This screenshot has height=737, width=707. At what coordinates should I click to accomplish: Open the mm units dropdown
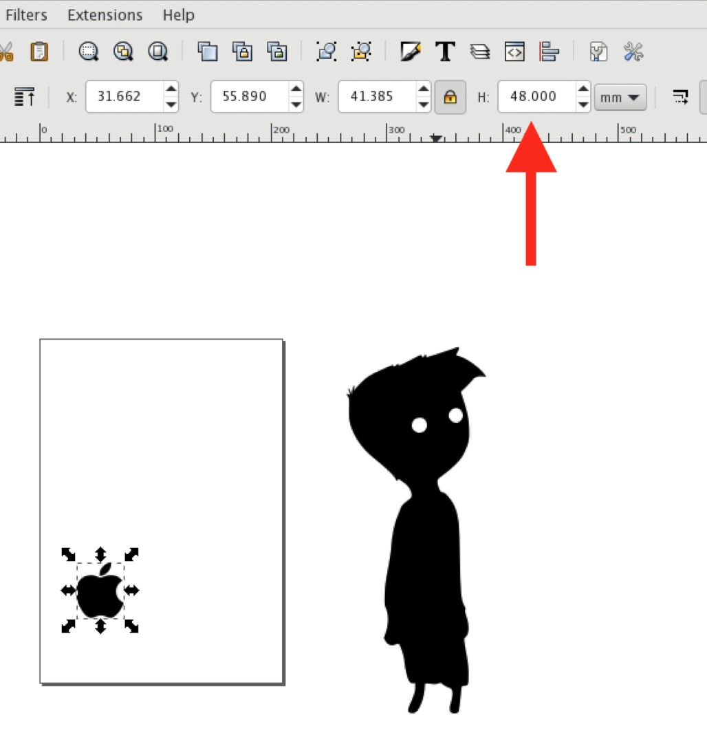click(620, 97)
